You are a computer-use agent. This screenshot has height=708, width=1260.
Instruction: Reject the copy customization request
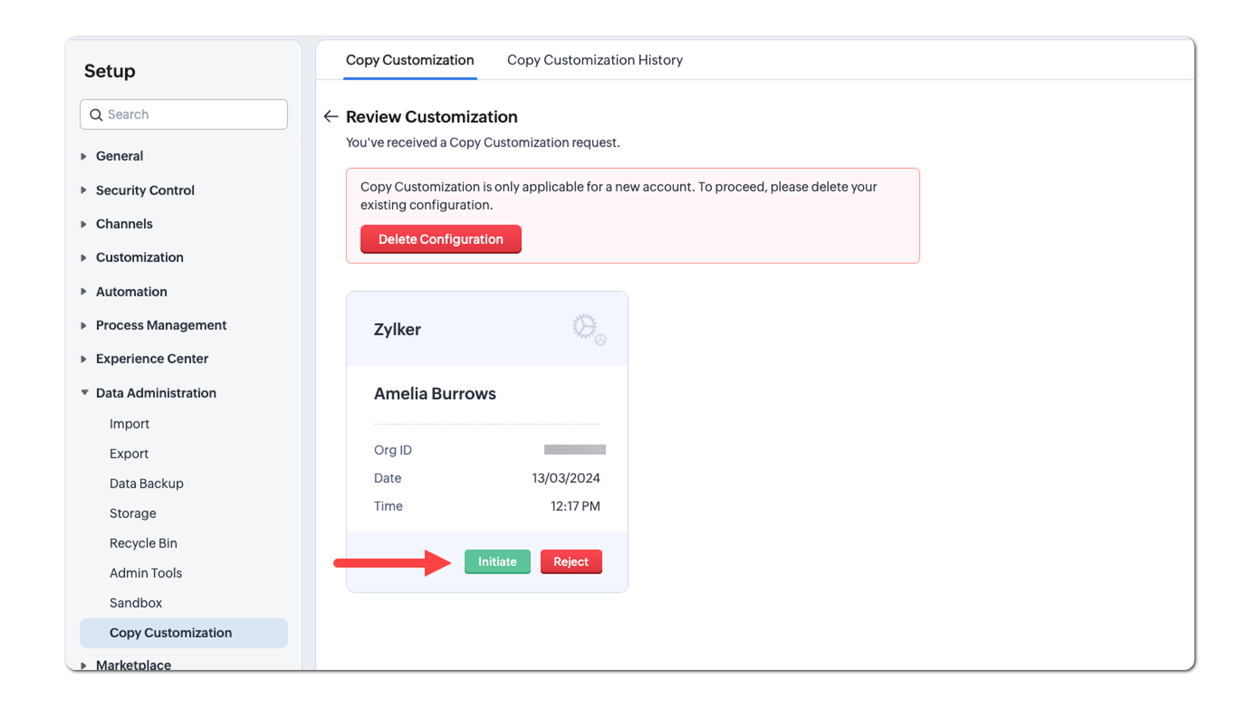[x=570, y=562]
